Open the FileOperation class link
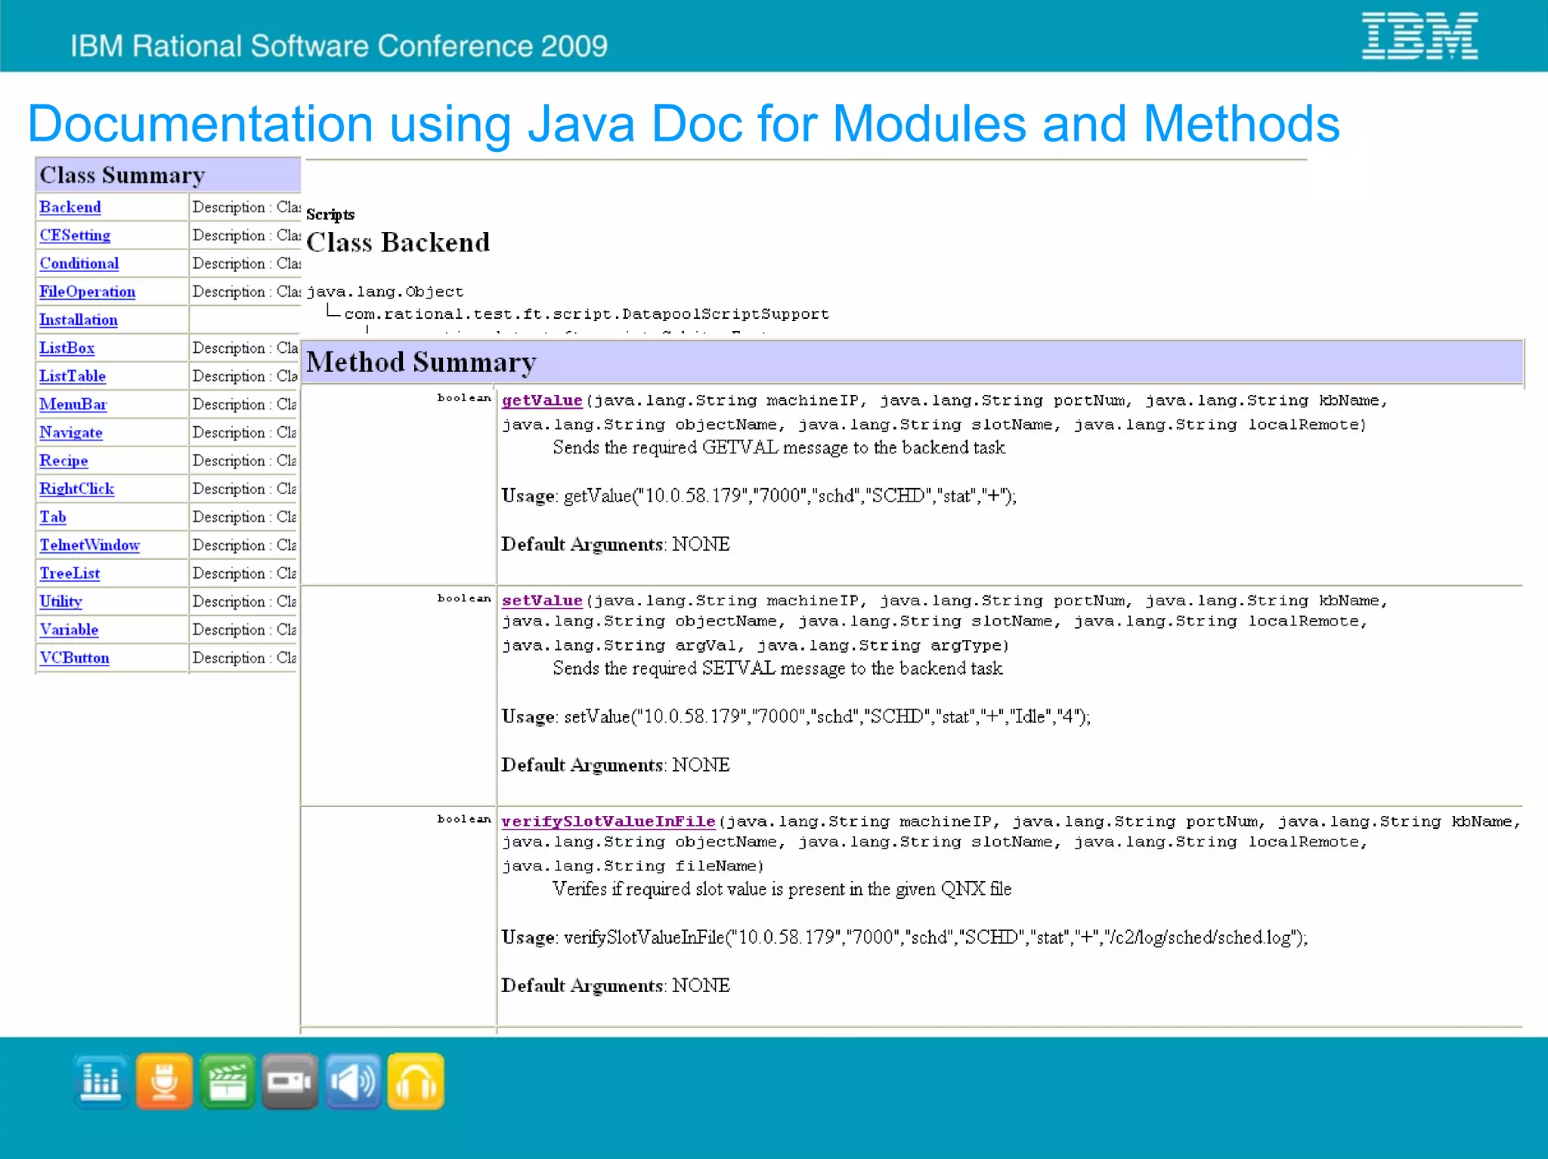 tap(88, 292)
